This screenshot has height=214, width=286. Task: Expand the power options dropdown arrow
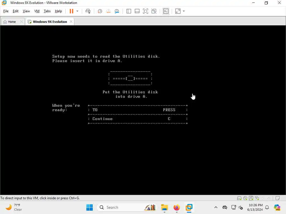click(x=77, y=11)
